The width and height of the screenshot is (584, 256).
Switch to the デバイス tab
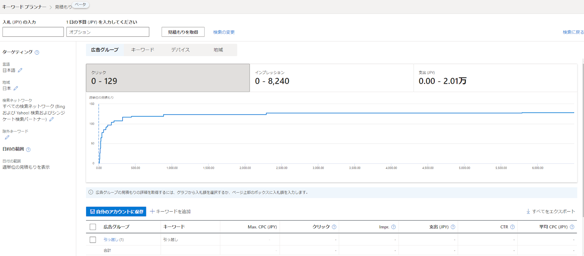180,50
